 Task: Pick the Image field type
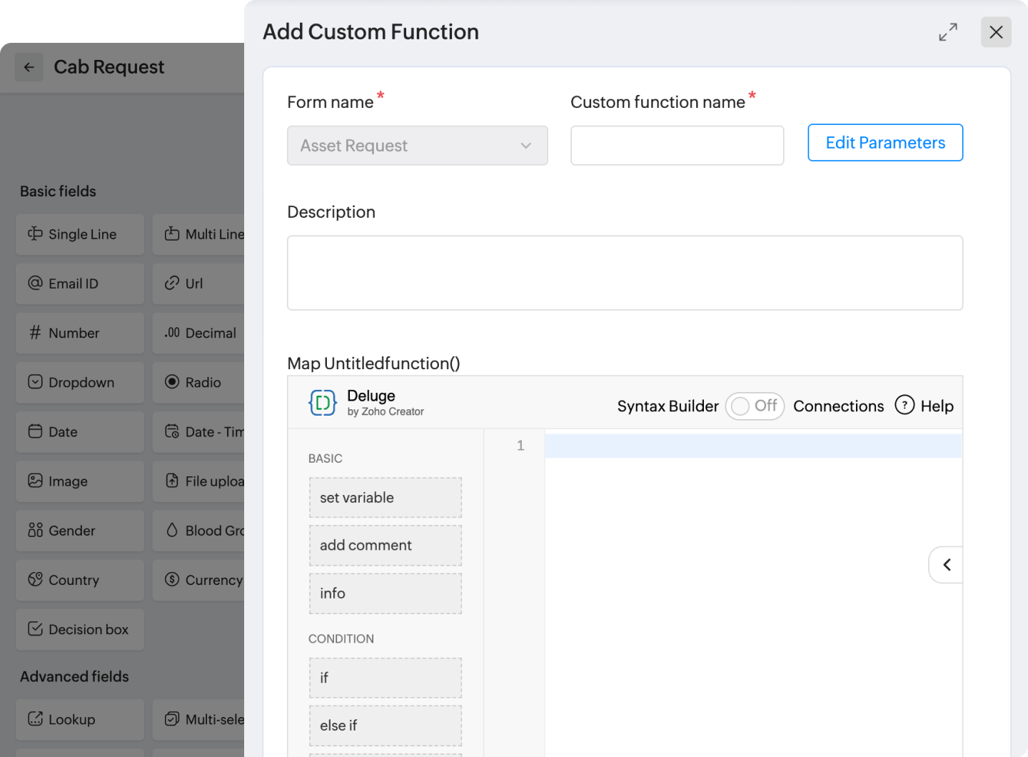click(x=80, y=481)
